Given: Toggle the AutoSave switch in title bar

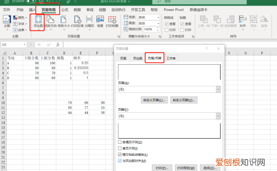Looking at the screenshot, I should point(31,1).
